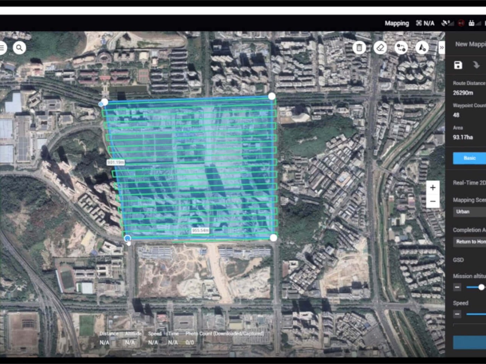
Task: Open the Urban mapping scene dropdown
Action: point(469,212)
